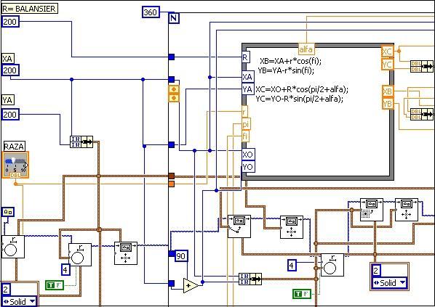
Task: Click the 90 numeric constant
Action: (x=181, y=256)
